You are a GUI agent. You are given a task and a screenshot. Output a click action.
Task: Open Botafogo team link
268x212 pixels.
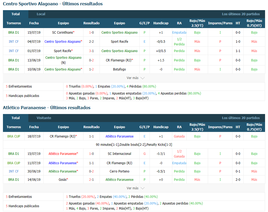pos(119,69)
